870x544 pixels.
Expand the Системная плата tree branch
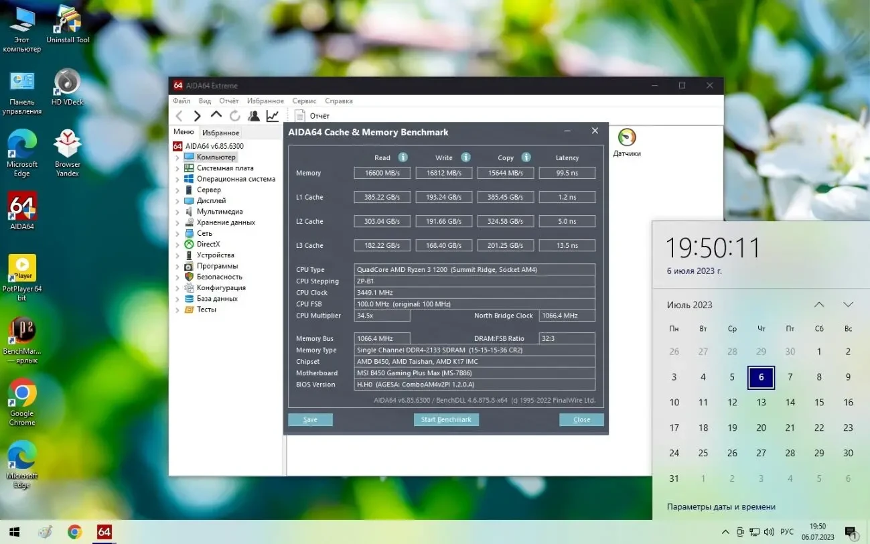pyautogui.click(x=177, y=167)
